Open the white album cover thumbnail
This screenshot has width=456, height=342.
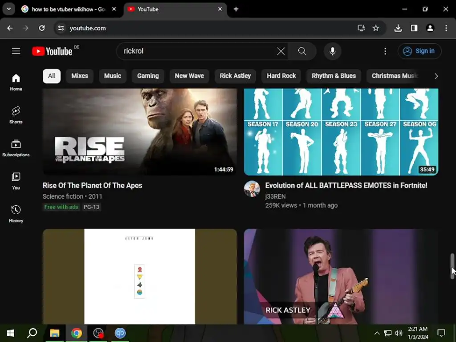140,276
